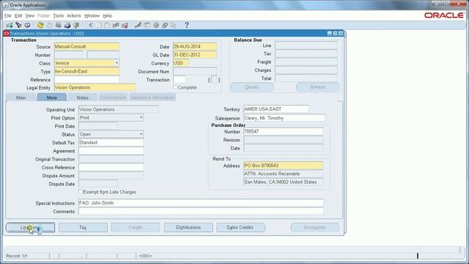
Task: Click the empty Agreement field
Action: coord(111,151)
